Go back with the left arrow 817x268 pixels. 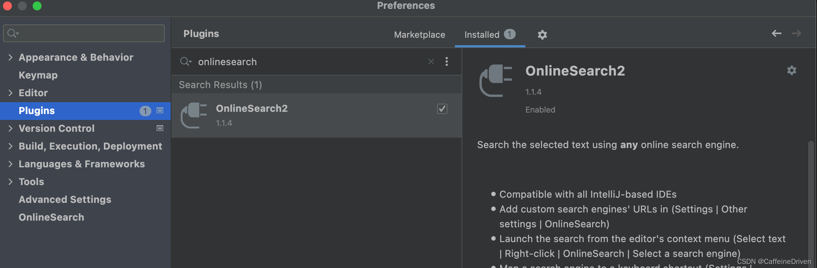(777, 34)
